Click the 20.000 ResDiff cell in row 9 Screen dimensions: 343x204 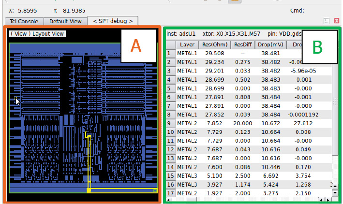point(242,123)
